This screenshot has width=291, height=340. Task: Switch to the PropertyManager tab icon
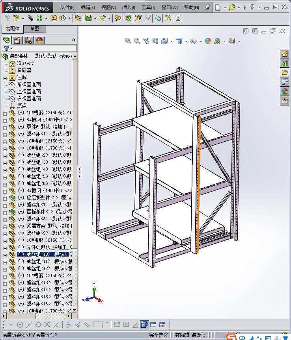[17, 40]
